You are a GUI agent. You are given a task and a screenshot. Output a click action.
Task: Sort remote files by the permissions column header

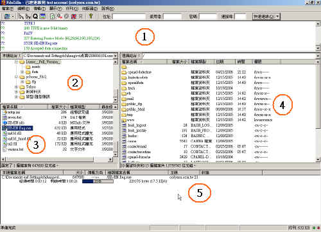pos(266,62)
